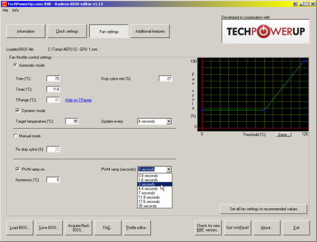Uncheck the PWM ramp on checkbox
Image resolution: width=317 pixels, height=242 pixels.
point(18,169)
